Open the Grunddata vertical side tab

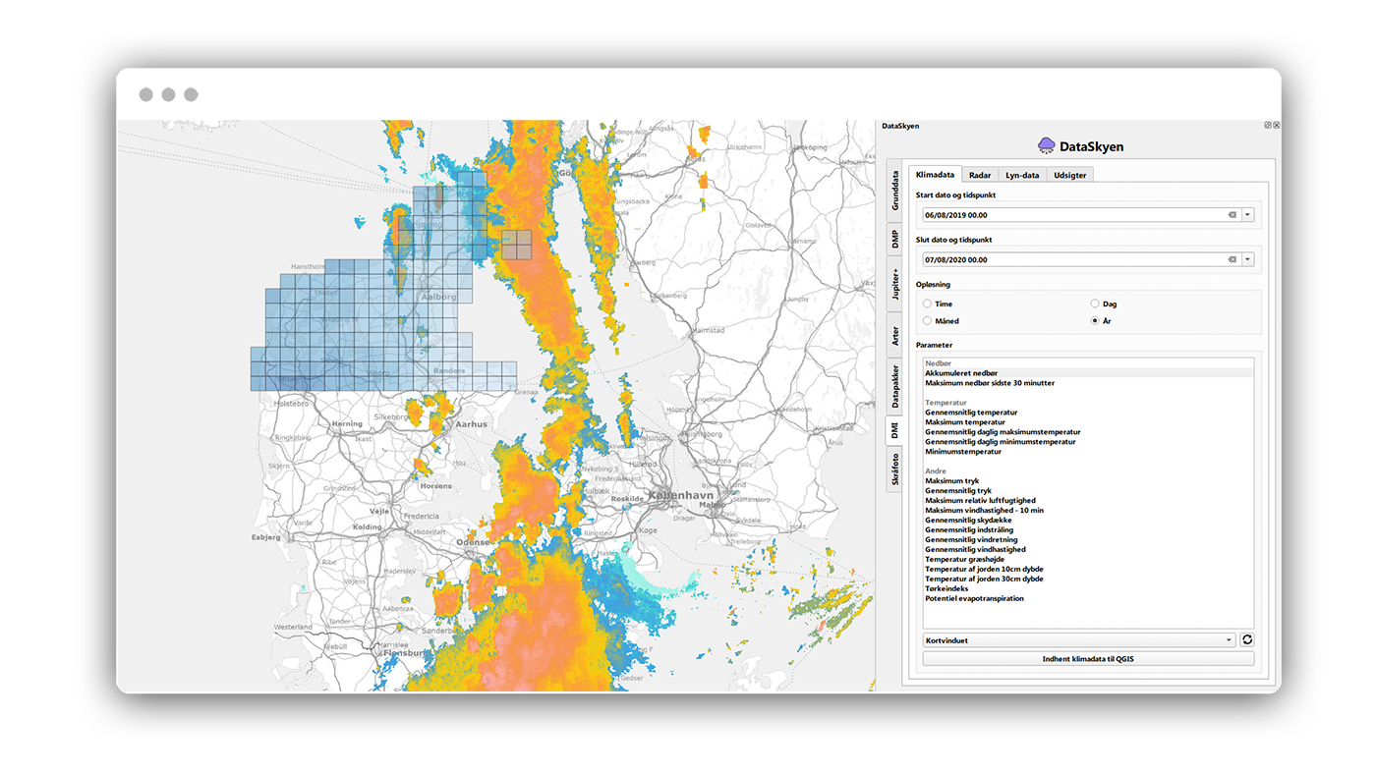coord(894,190)
